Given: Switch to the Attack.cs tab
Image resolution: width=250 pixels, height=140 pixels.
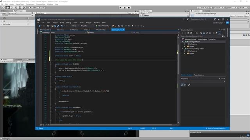Looking at the screenshot, I should [x=61, y=30].
